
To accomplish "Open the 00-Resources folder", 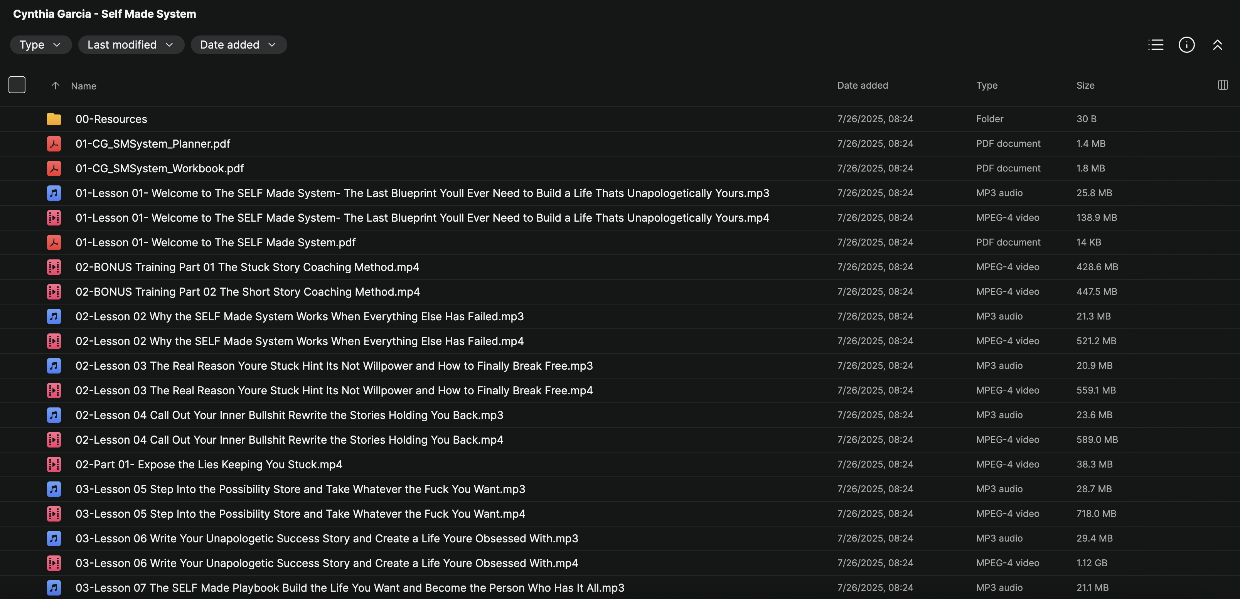I will point(111,119).
